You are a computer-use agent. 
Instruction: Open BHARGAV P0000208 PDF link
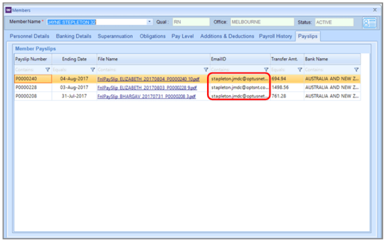tap(147, 96)
